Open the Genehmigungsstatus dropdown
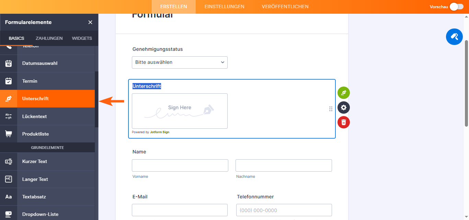This screenshot has height=220, width=469. point(180,62)
